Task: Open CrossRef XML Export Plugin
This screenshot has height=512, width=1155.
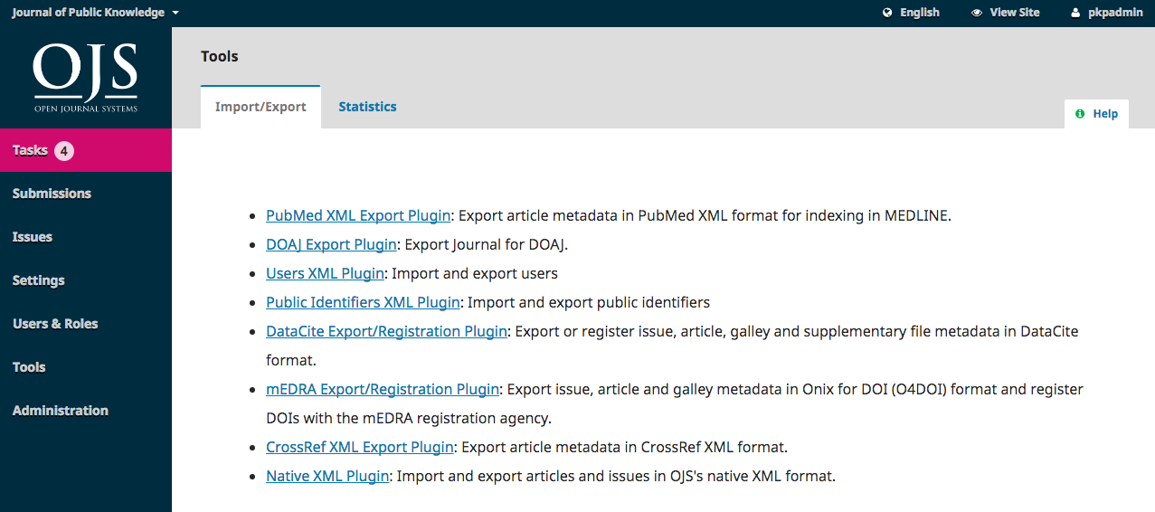Action: point(360,447)
